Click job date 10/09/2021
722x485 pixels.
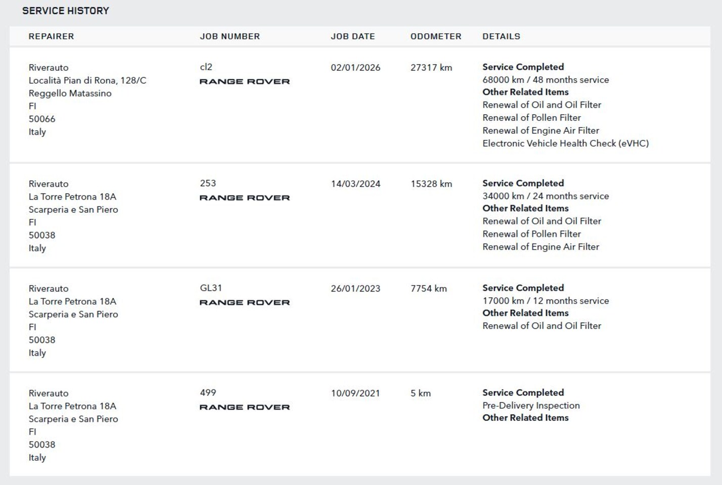pyautogui.click(x=355, y=393)
